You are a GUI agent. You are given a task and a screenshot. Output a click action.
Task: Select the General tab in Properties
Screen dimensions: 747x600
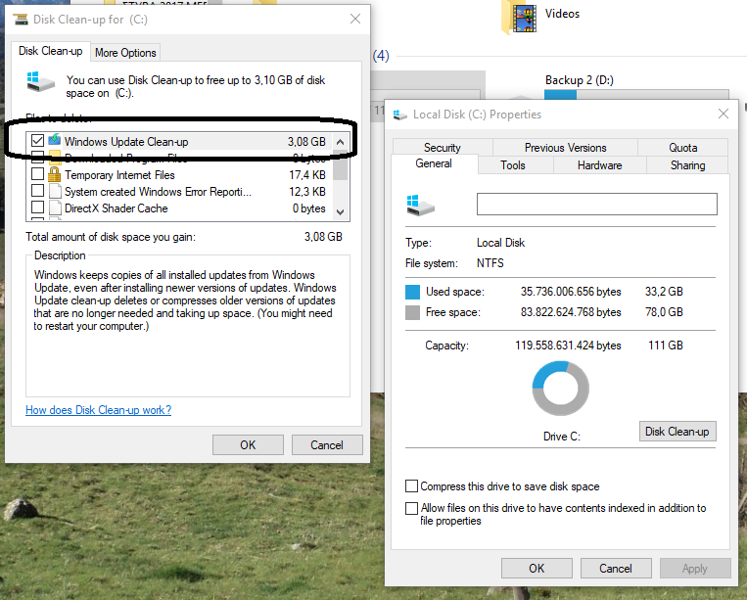click(x=434, y=163)
